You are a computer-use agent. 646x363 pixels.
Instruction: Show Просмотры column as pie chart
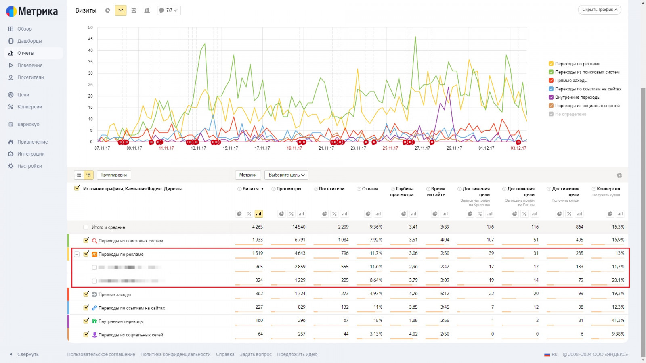click(281, 214)
